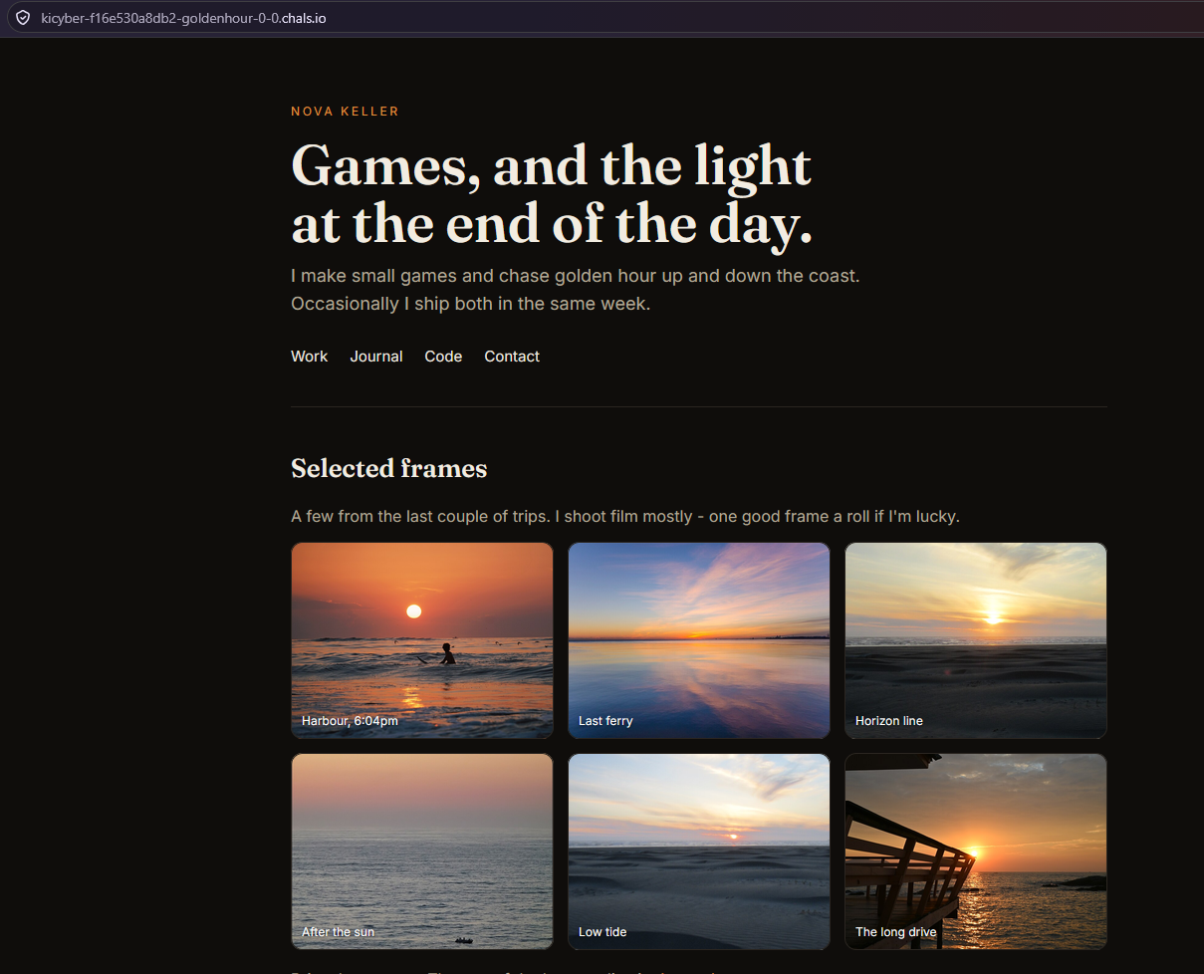Click the 'Games, and the light' headline
The width and height of the screenshot is (1204, 974).
[x=552, y=194]
